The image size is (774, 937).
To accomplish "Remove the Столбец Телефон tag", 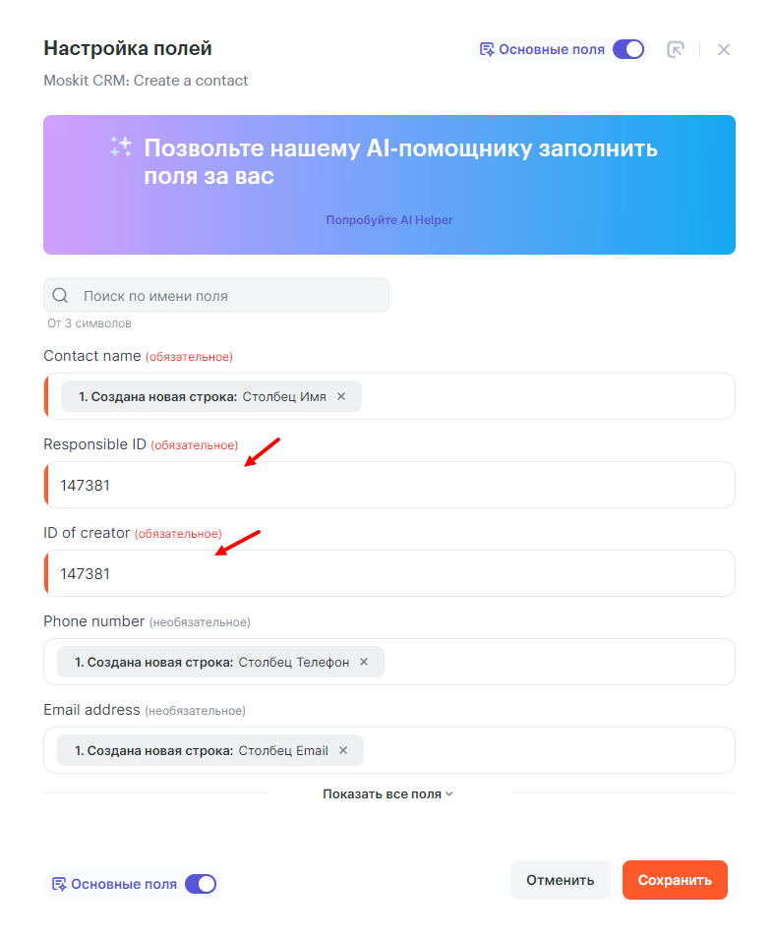I will (364, 662).
